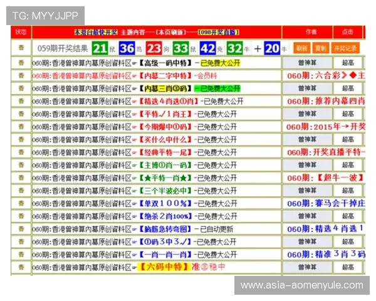Image resolution: width=376 pixels, height=301 pixels.
Task: Click blue number ball 36
Action: [x=127, y=48]
